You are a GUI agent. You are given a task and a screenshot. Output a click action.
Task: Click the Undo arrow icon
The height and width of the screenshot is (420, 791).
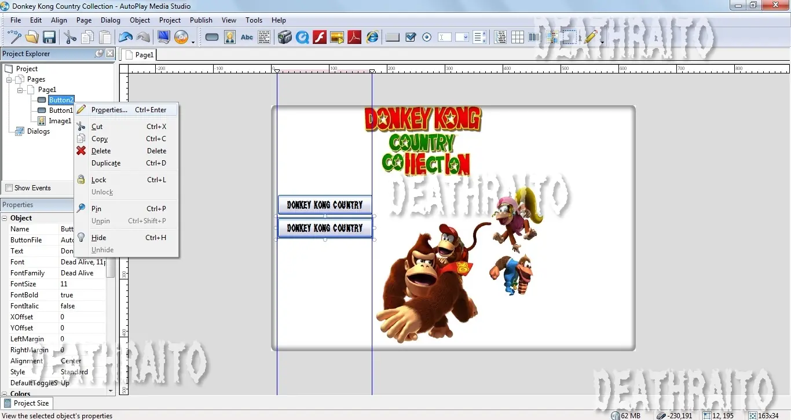click(x=126, y=38)
